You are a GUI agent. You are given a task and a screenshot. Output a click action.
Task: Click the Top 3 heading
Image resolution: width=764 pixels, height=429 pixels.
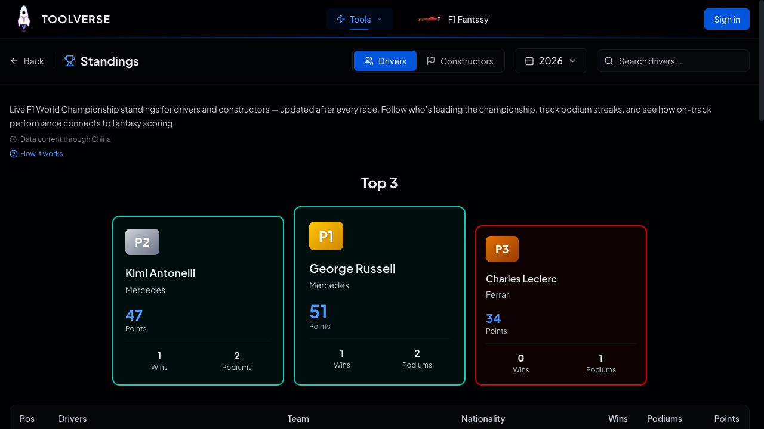(x=380, y=183)
